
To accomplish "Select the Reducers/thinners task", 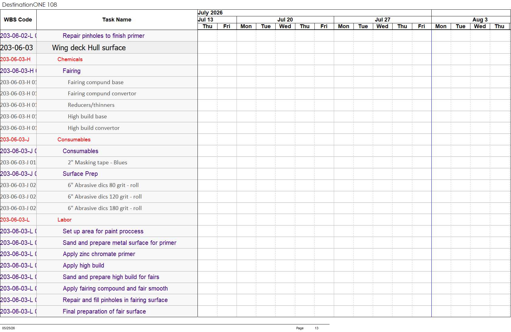I will (x=91, y=105).
